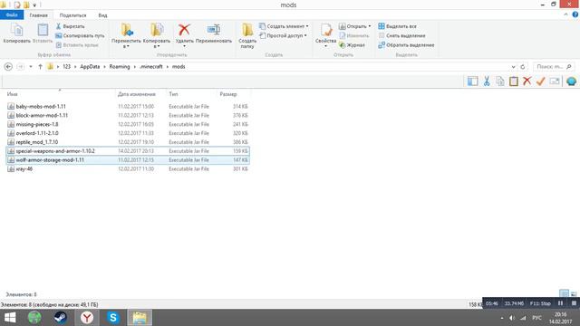Viewport: 580px width, 326px height.
Task: Click the back navigation arrow
Action: (x=8, y=66)
